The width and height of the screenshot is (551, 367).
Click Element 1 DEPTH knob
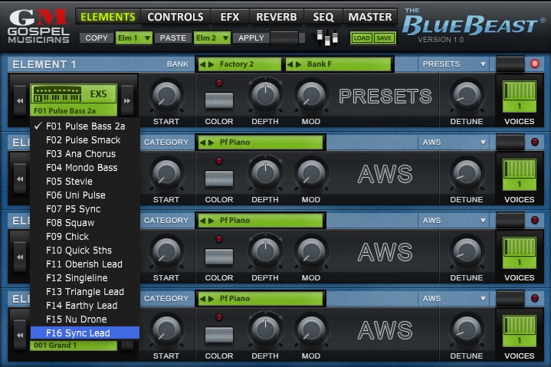265,96
